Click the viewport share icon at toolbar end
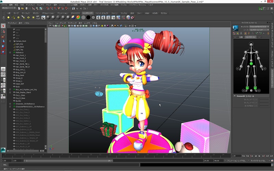This screenshot has width=274, height=171. 135,26
